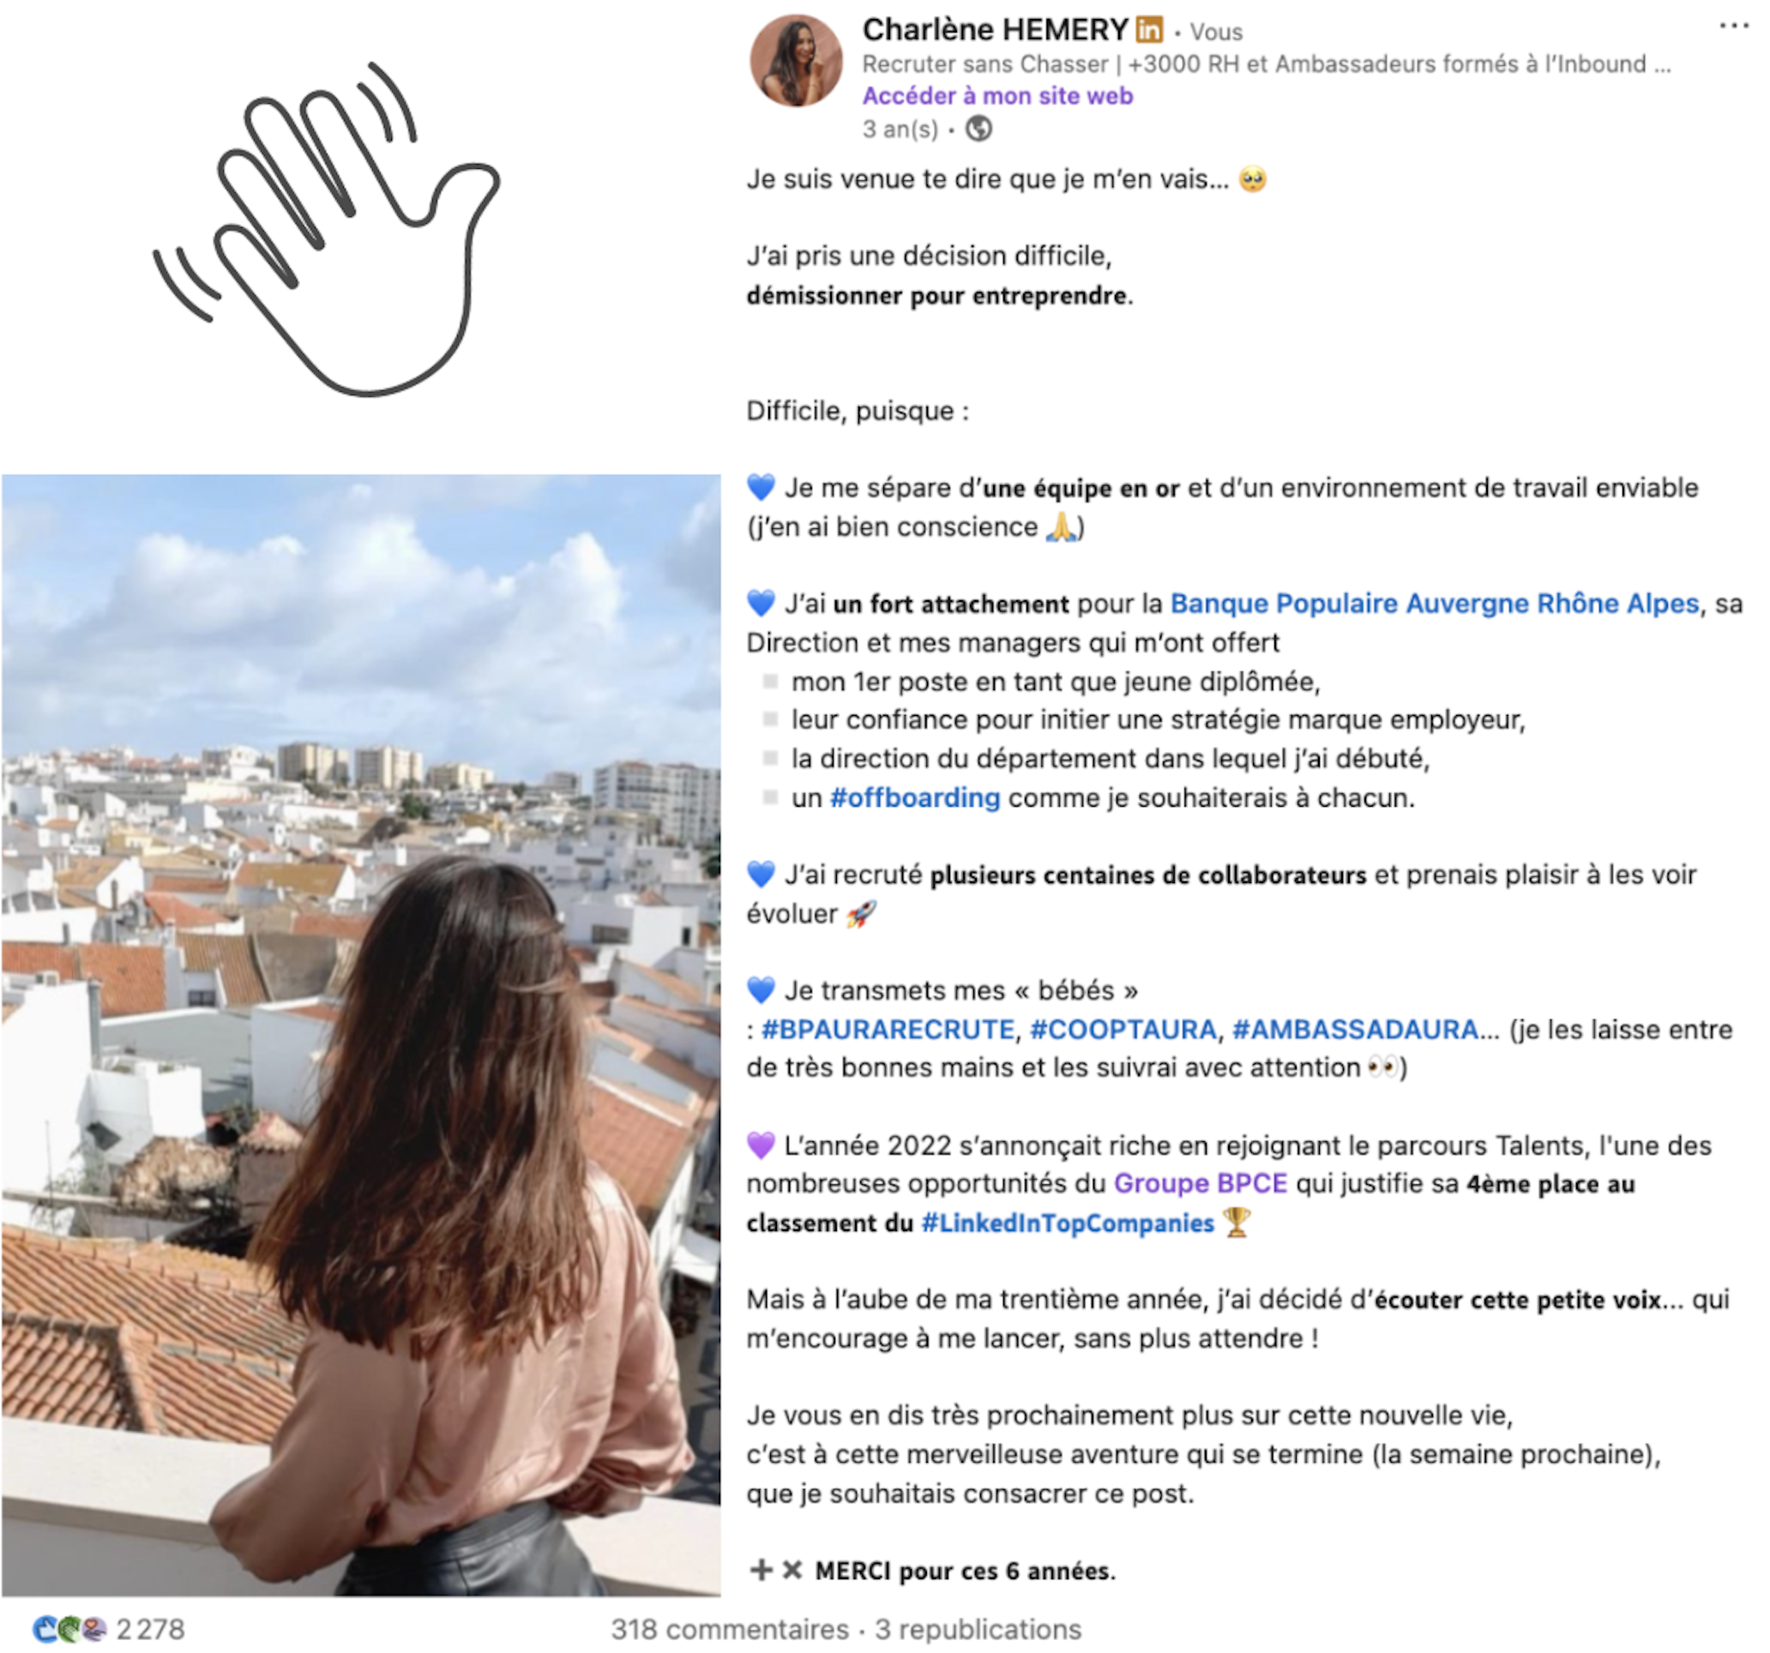Open the Groupe BPCE company mention
Viewport: 1770px width, 1653px height.
pos(1201,1184)
